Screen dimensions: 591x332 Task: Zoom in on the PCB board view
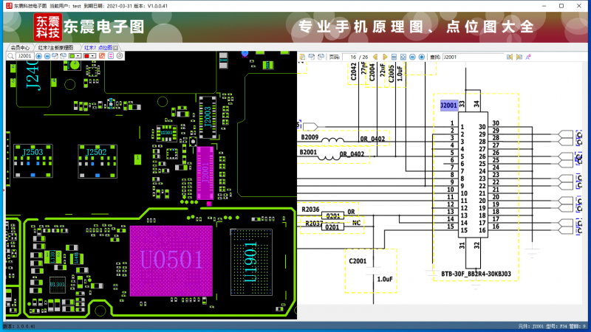tap(38, 56)
